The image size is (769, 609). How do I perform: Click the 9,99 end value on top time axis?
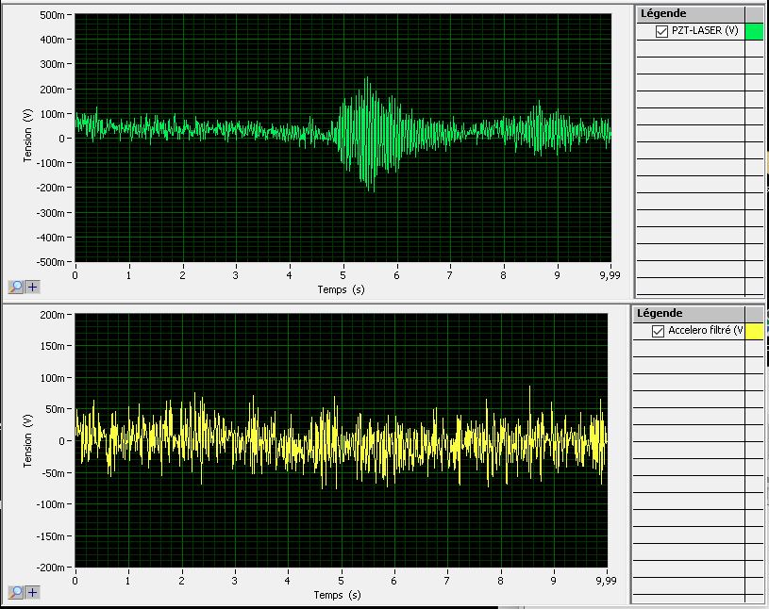610,277
